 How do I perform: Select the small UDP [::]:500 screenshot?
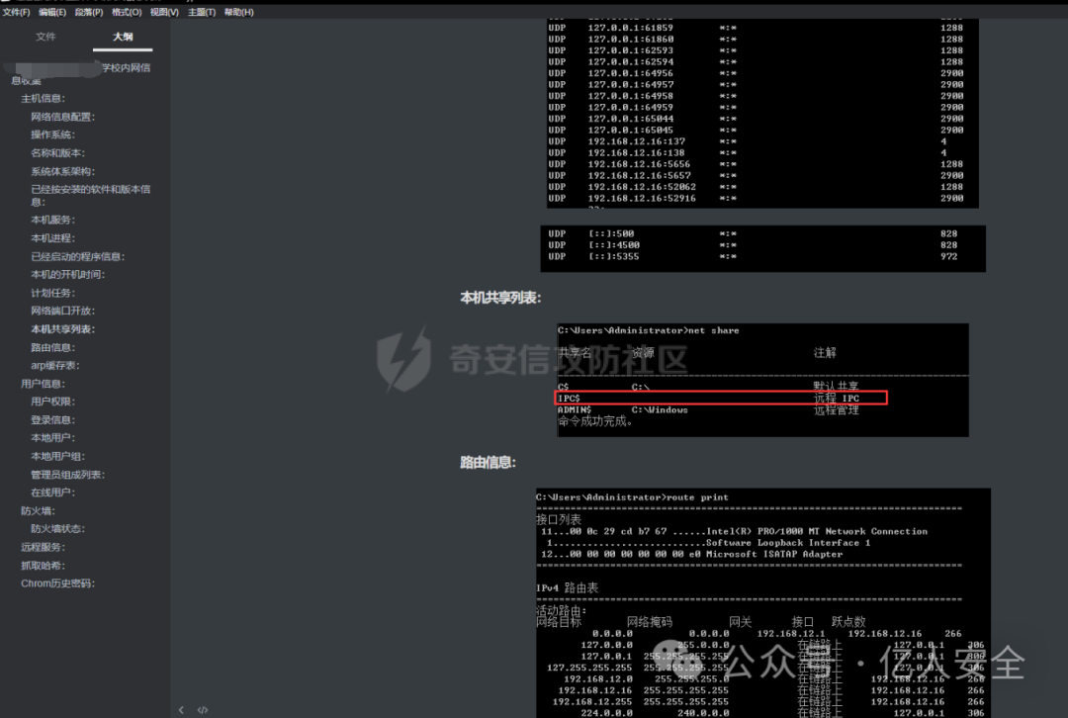762,248
